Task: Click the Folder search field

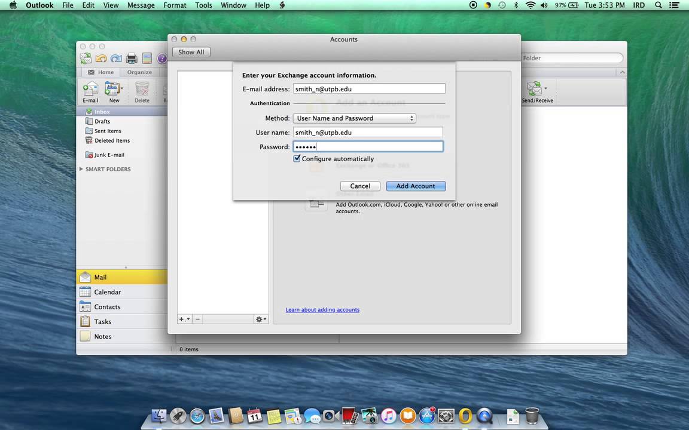Action: click(x=571, y=58)
